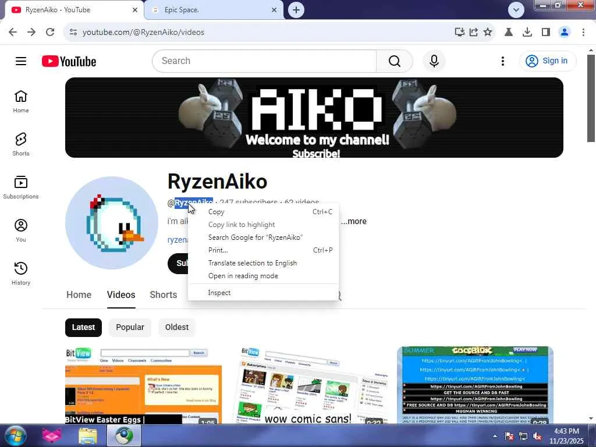The height and width of the screenshot is (447, 596).
Task: Choose Copy link to highlight
Action: [263, 225]
